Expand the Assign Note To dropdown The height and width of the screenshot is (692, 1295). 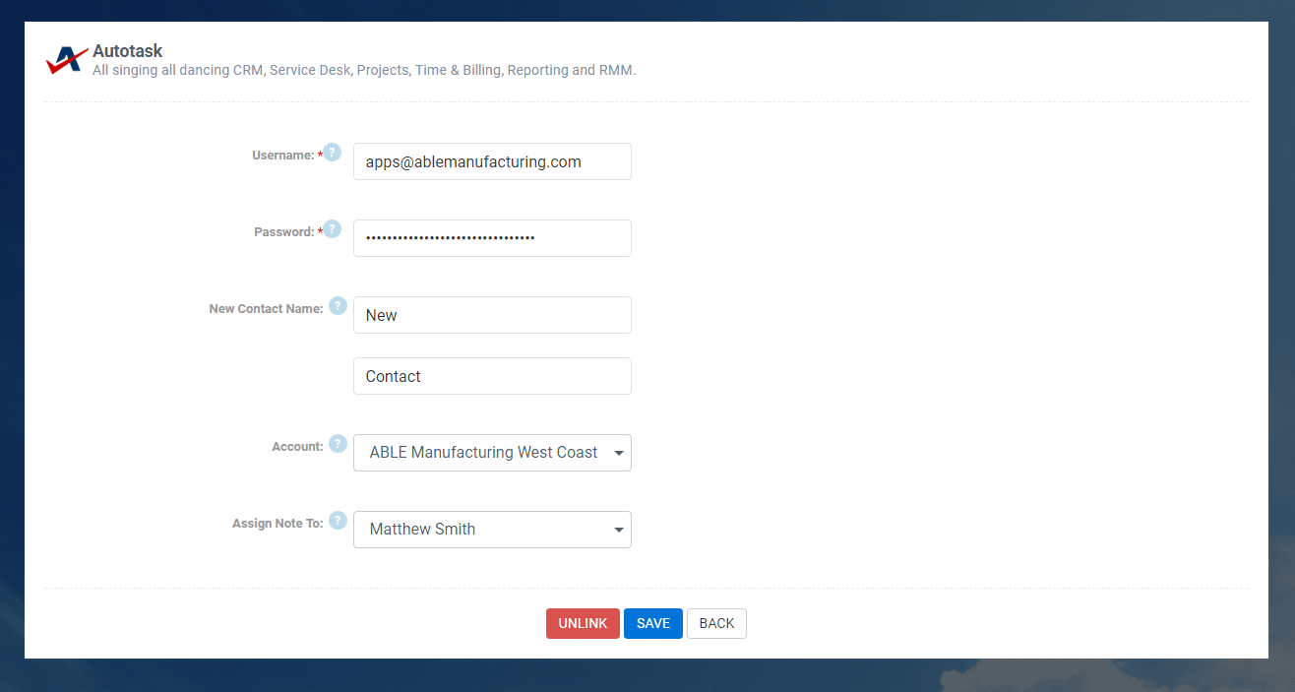(492, 530)
